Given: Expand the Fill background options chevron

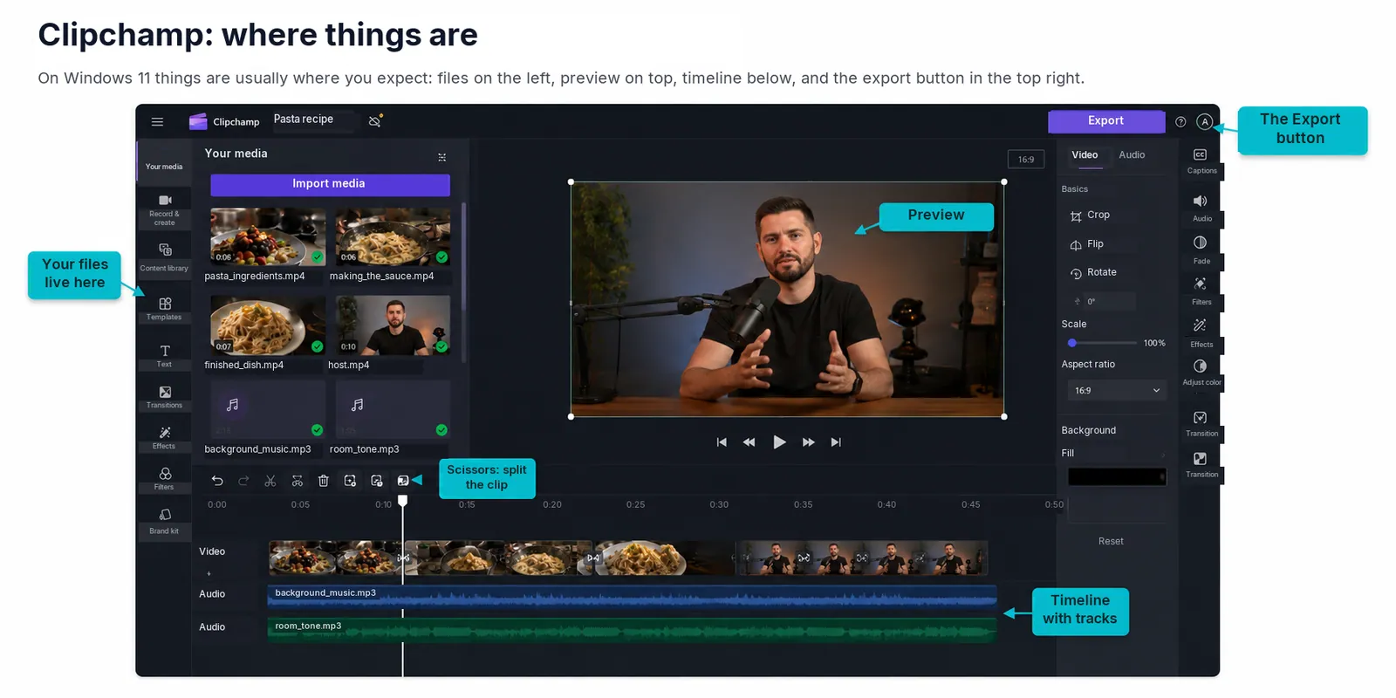Looking at the screenshot, I should pos(1163,455).
